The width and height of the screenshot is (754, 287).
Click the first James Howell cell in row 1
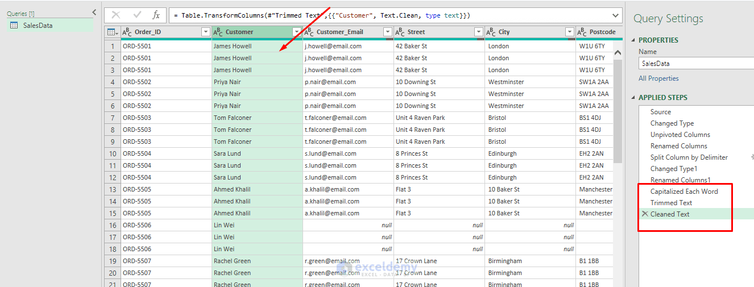click(257, 46)
